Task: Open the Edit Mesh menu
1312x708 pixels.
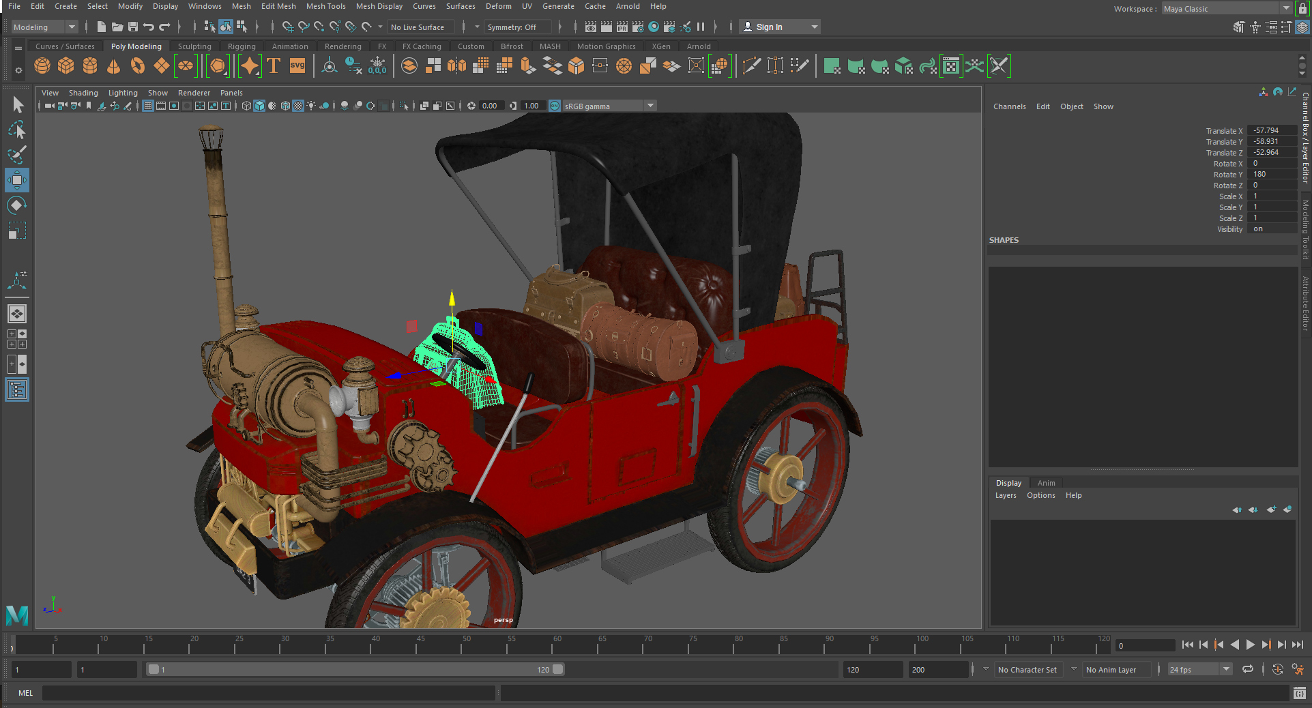Action: 278,6
